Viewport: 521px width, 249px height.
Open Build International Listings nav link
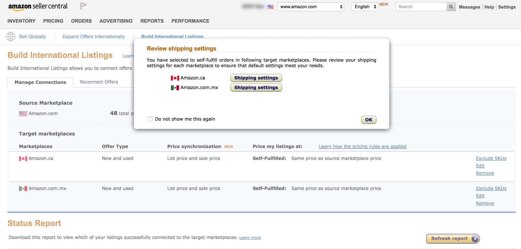[172, 36]
